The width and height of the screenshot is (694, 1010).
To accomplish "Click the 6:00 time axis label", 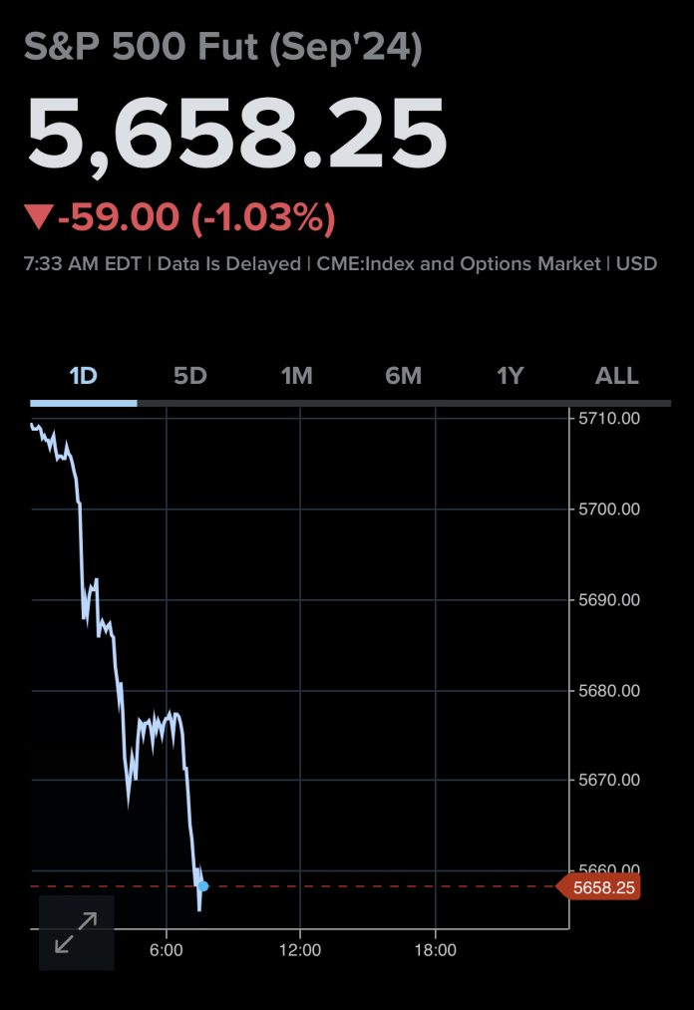I will coord(166,950).
